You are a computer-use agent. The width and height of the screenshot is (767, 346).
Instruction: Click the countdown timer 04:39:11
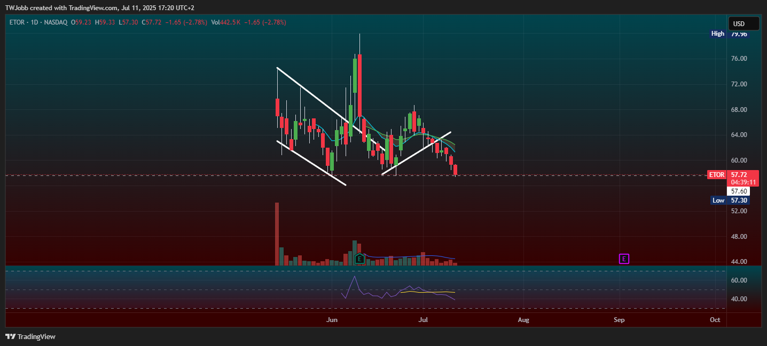tap(743, 182)
